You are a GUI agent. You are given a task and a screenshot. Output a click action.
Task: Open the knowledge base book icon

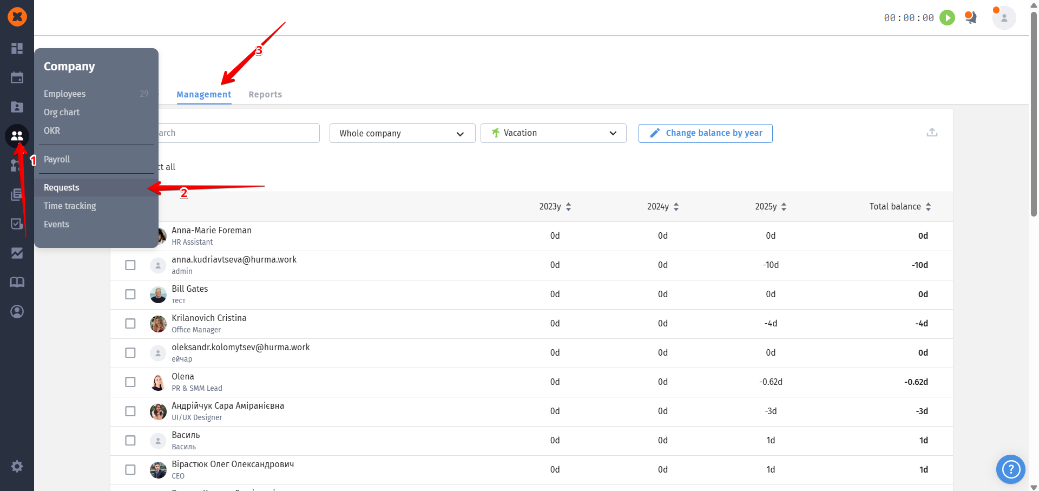[17, 282]
